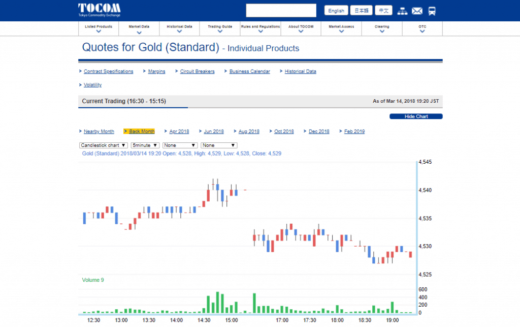Open the first None indicator dropdown

coord(180,145)
